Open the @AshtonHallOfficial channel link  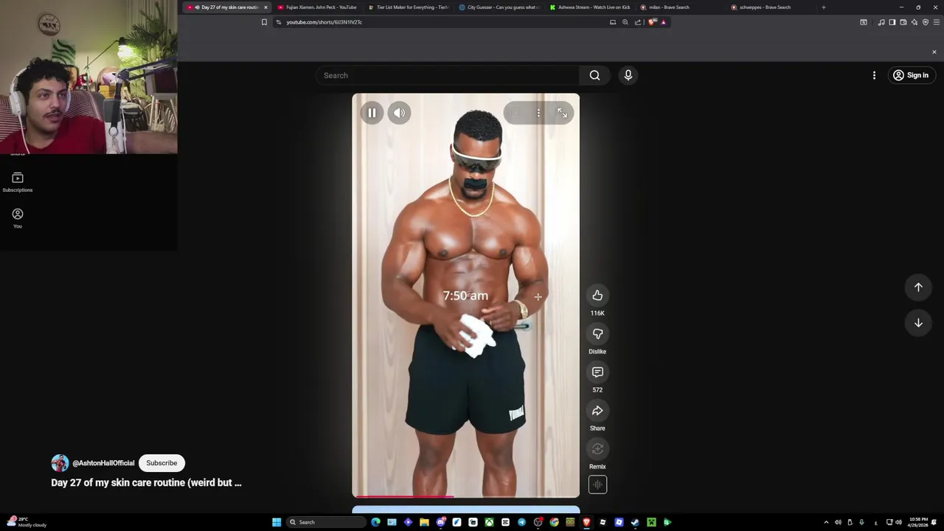click(103, 463)
